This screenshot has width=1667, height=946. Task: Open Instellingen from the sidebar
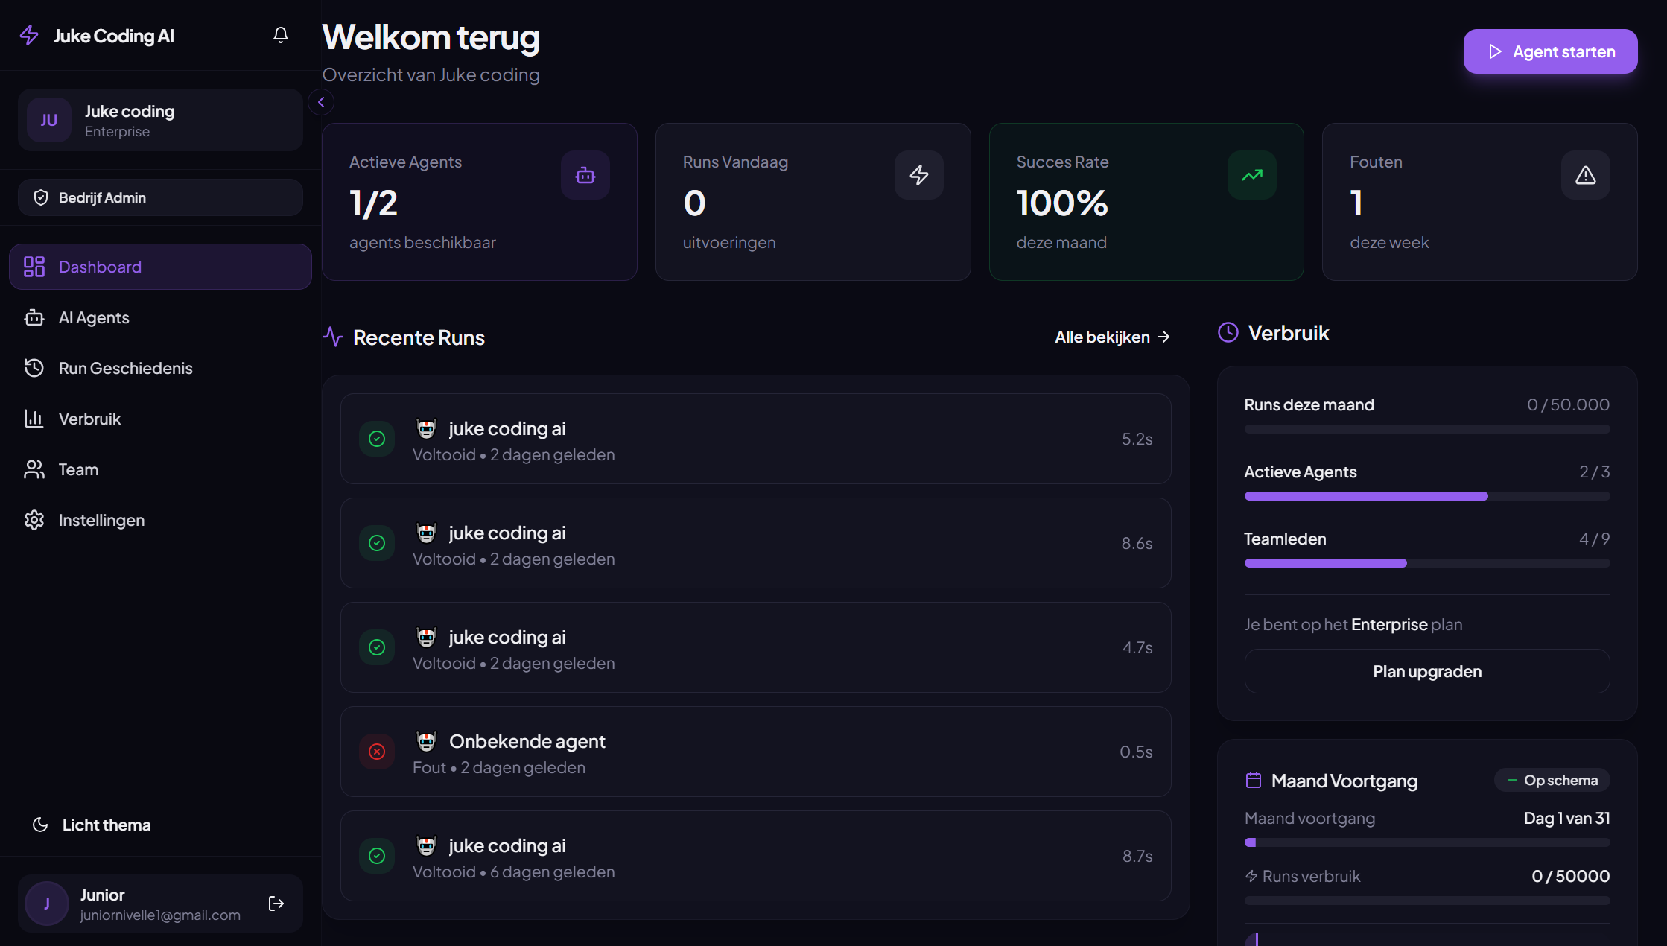pos(102,520)
